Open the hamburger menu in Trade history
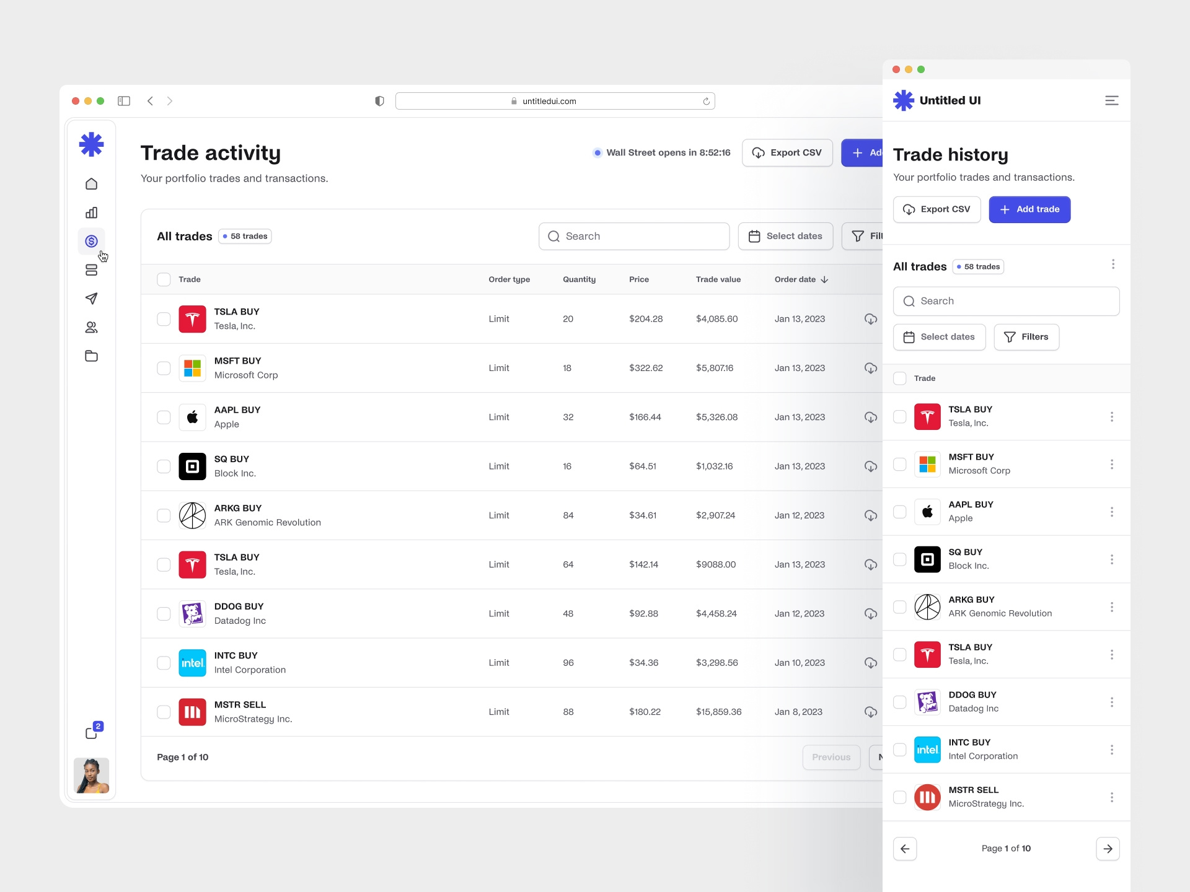This screenshot has width=1190, height=892. 1111,100
